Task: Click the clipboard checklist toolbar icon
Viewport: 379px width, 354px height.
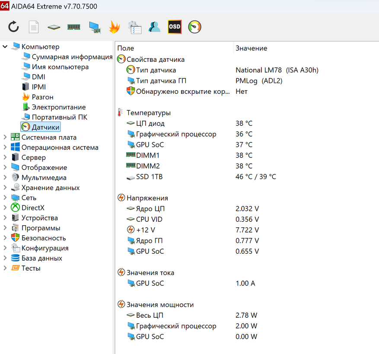Action: (x=134, y=27)
